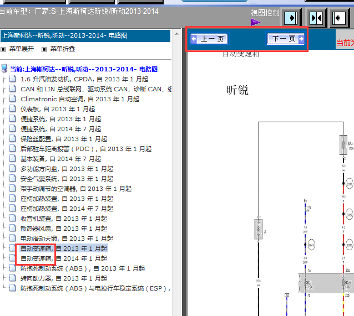Click document icon beside 保险丝配置
The width and height of the screenshot is (354, 316).
(x=13, y=138)
